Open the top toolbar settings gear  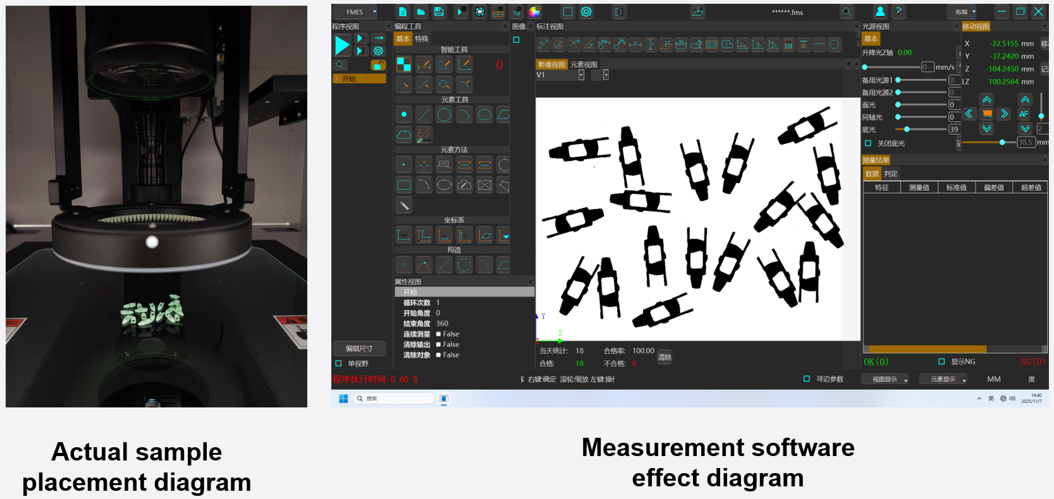(586, 12)
